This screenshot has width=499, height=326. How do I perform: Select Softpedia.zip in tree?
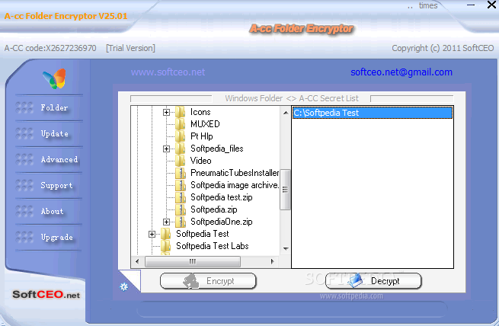click(214, 209)
